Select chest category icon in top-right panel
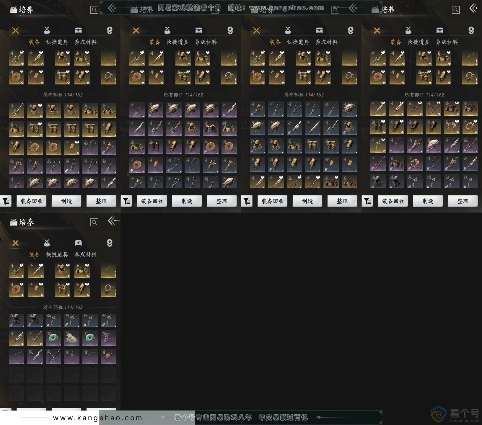 click(440, 30)
